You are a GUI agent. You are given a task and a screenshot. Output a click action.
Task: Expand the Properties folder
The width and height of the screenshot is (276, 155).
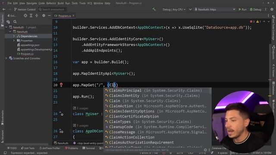(14, 40)
